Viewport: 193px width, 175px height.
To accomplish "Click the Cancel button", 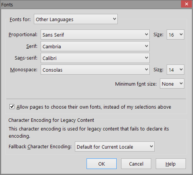I will [136, 164].
